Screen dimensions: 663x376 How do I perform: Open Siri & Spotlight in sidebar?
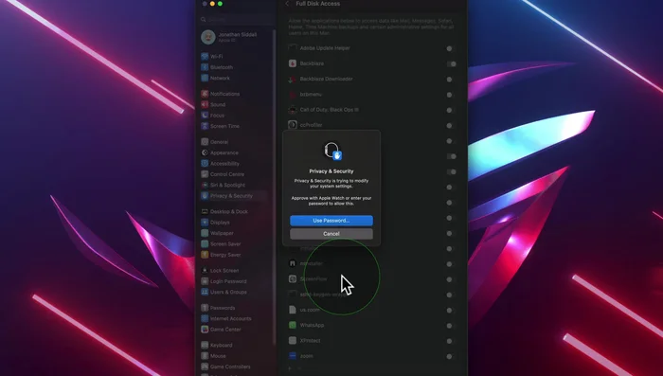click(234, 186)
